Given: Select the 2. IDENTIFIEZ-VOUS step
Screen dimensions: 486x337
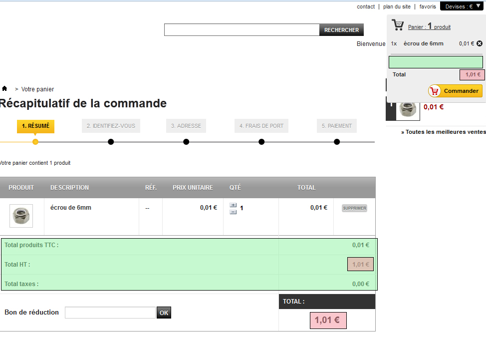Looking at the screenshot, I should (x=111, y=126).
